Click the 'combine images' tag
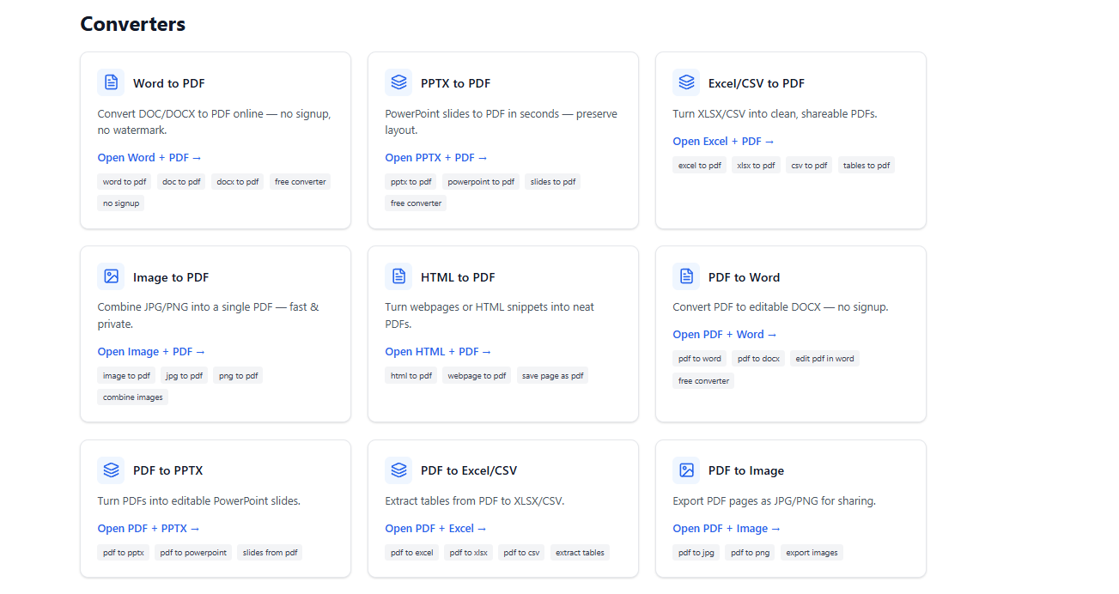 coord(133,397)
